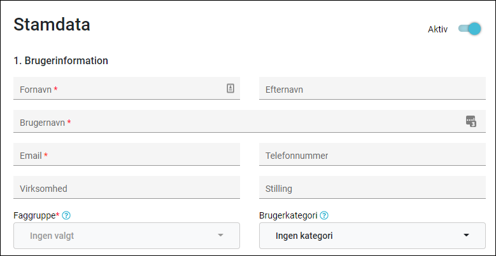Select the Efternavn text field

[x=372, y=88]
